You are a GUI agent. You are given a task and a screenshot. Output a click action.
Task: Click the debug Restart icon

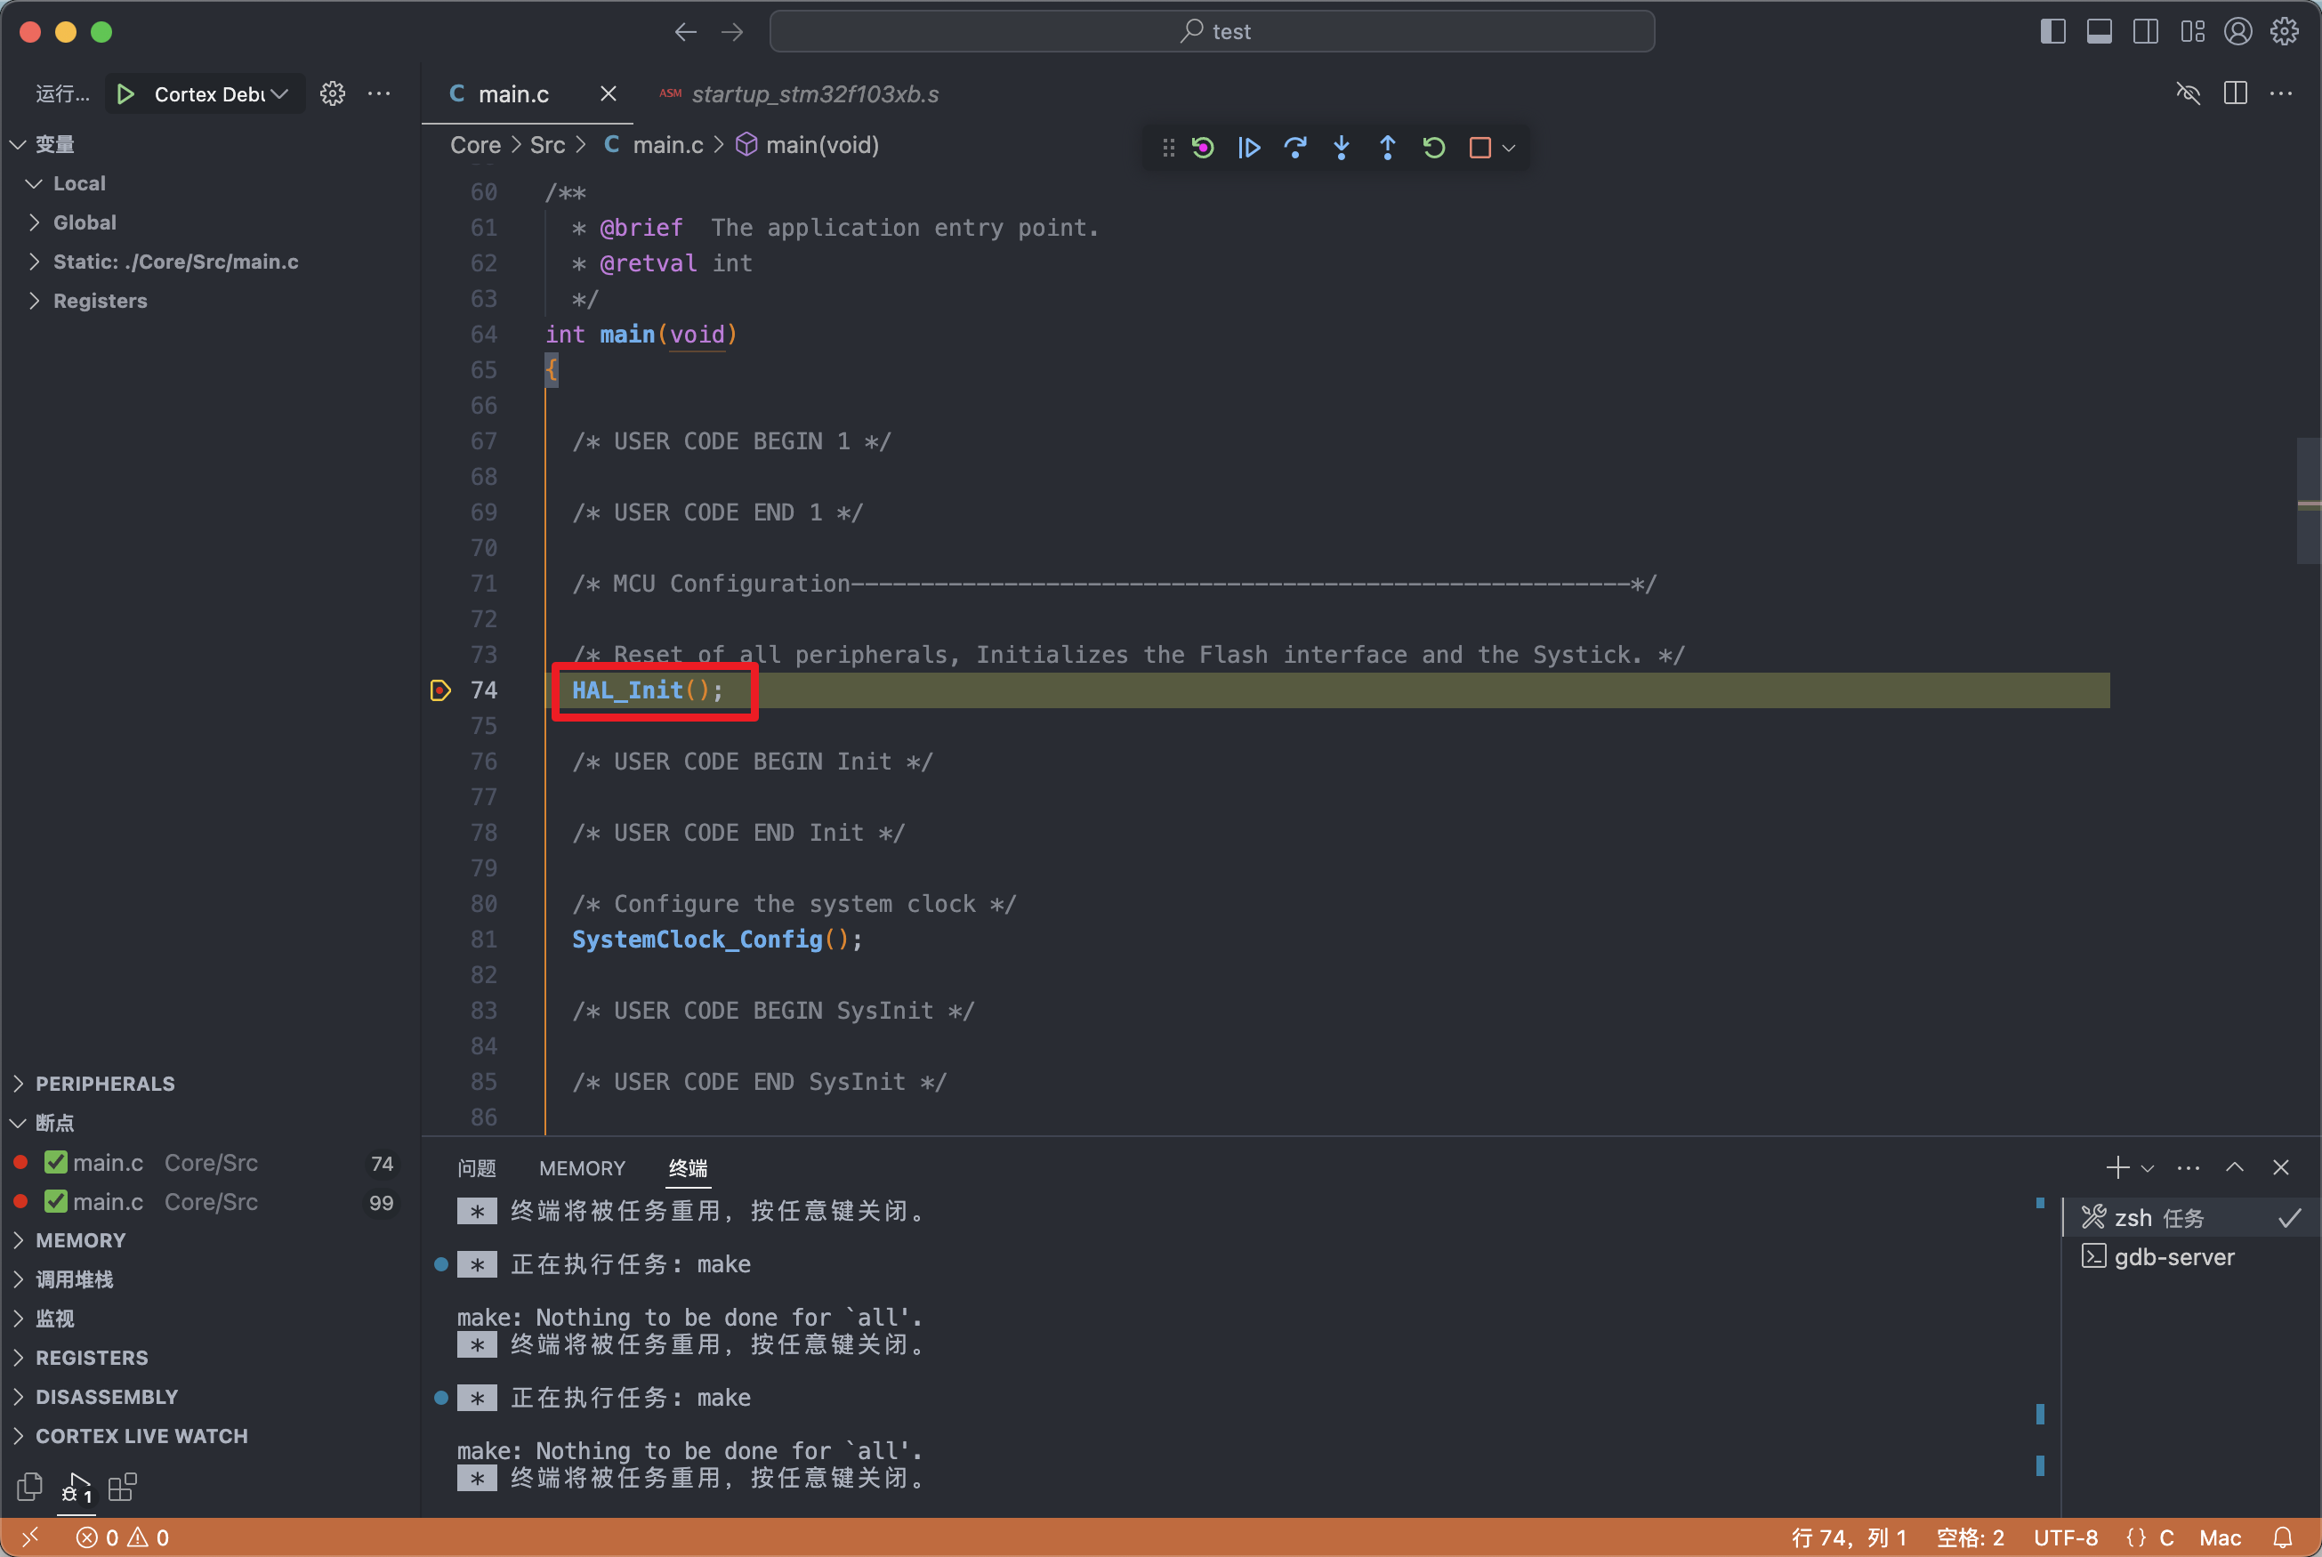(1433, 148)
